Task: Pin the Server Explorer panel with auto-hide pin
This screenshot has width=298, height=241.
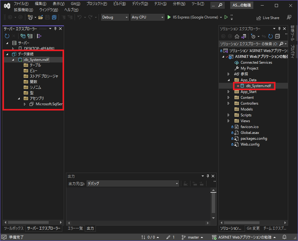Action: coord(55,29)
